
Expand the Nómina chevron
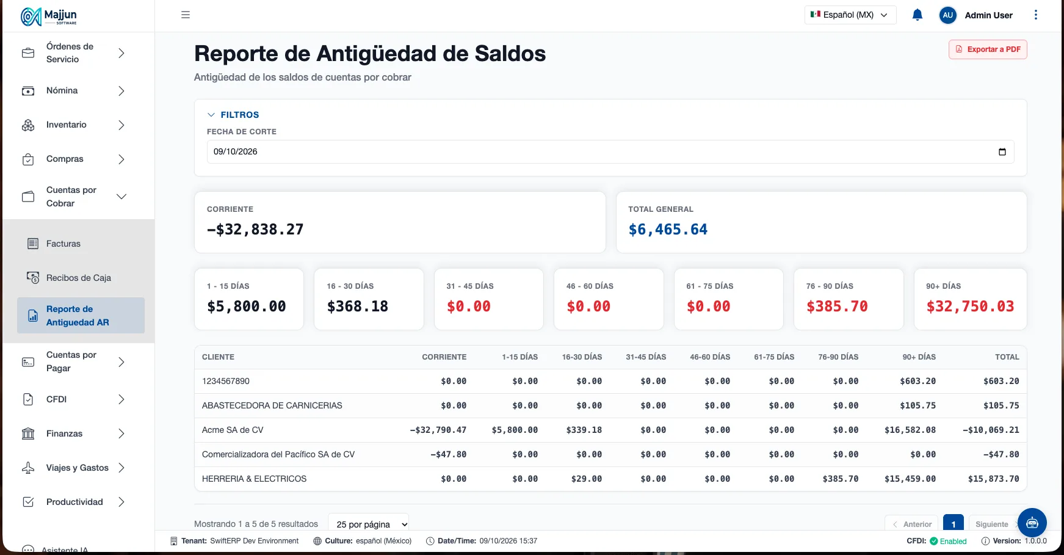pos(121,91)
